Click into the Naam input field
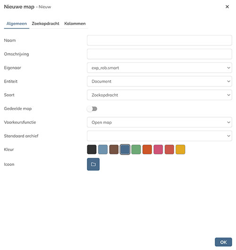Viewport: 236px width, 250px height. tap(159, 40)
